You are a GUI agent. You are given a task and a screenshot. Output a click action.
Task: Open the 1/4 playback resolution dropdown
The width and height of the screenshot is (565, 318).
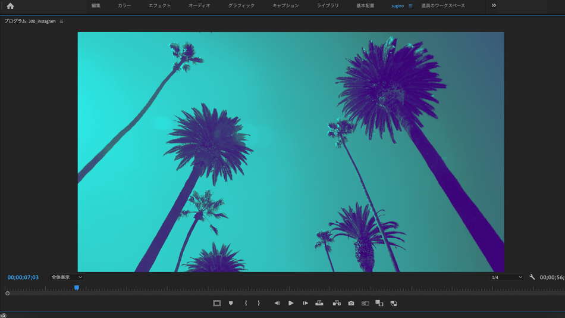506,277
